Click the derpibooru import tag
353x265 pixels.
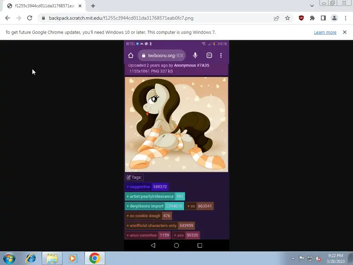154,206
